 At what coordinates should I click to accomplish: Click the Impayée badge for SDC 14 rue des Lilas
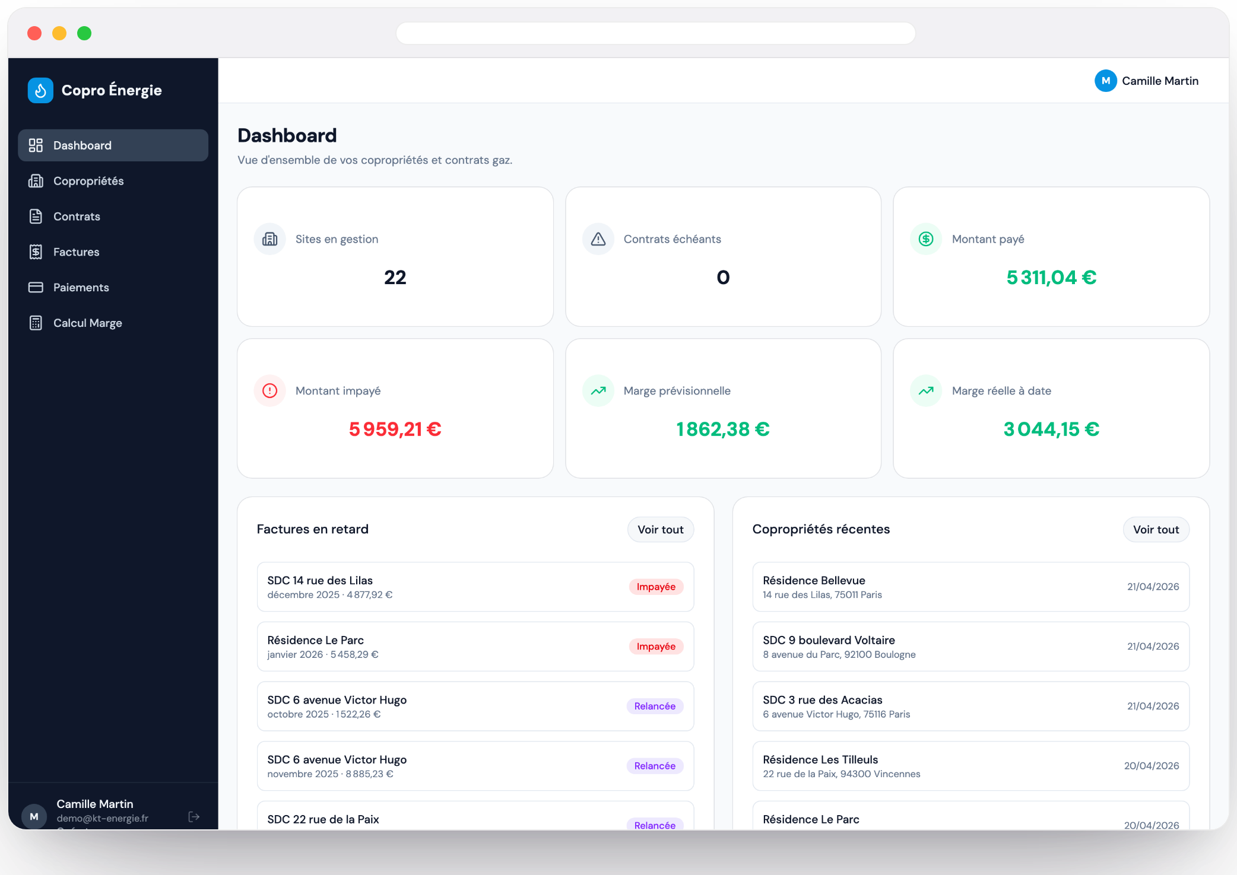click(656, 587)
